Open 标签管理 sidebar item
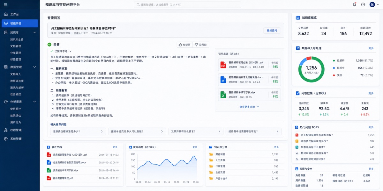 coord(16,60)
